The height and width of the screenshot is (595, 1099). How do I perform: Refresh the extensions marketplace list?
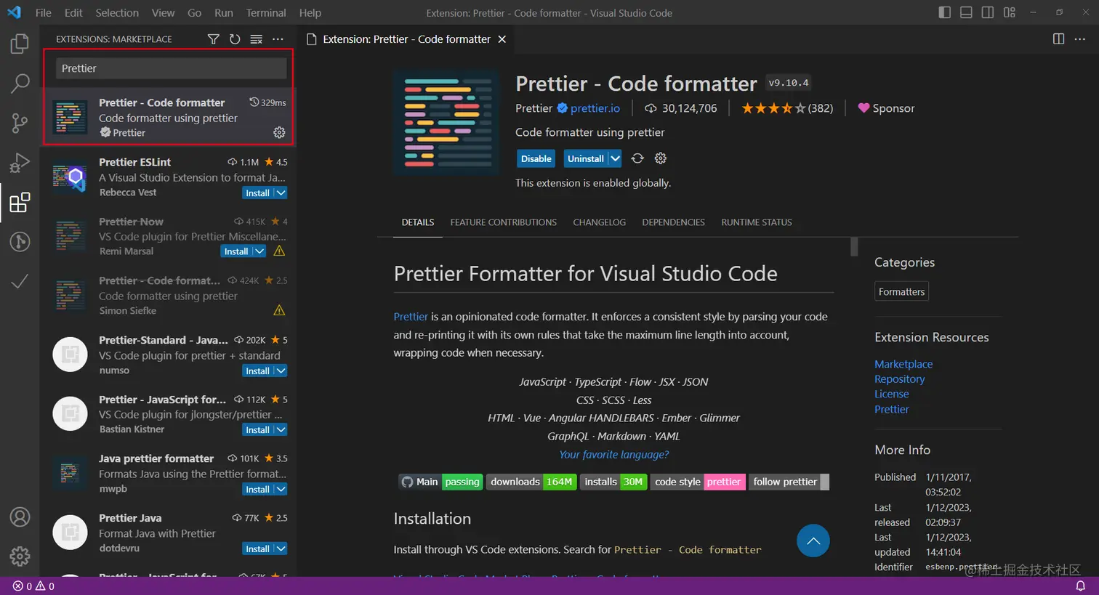235,39
